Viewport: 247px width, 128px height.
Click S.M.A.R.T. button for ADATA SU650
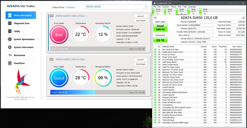click(141, 16)
